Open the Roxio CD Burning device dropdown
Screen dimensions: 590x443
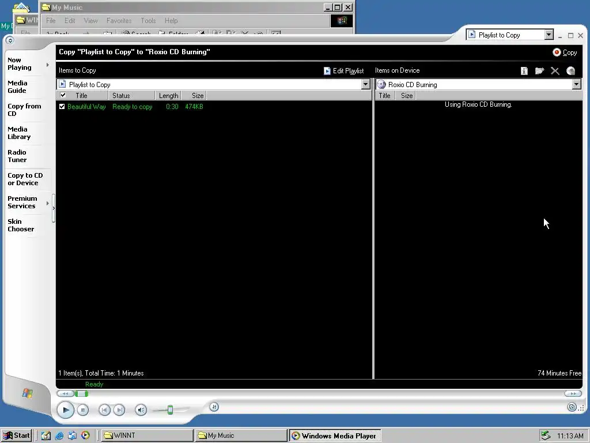577,84
